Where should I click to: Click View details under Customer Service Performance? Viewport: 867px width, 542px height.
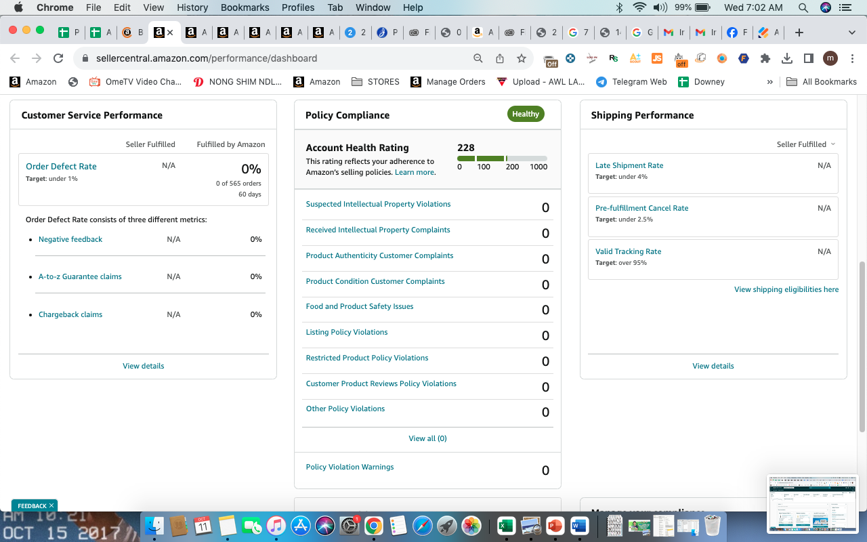coord(144,366)
